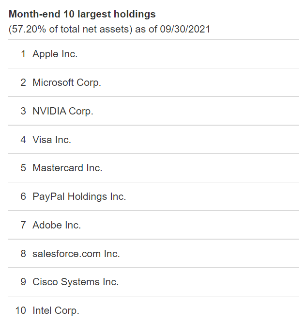Image resolution: width=305 pixels, height=325 pixels.
Task: Click rank number 5 beside Mastercard
Action: click(x=23, y=168)
